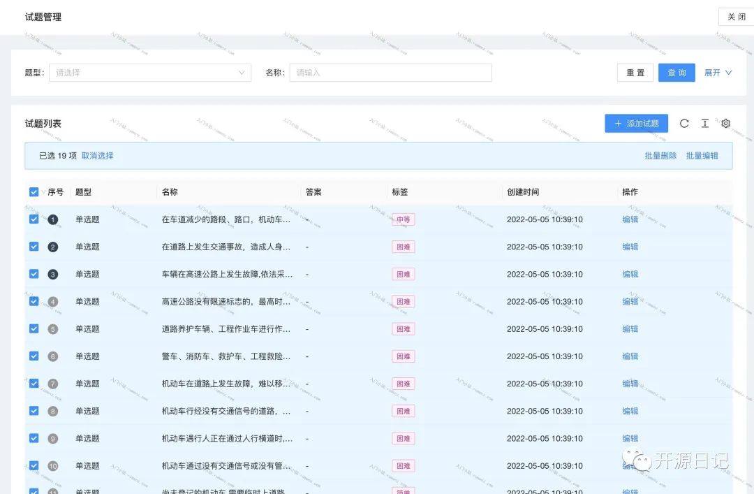Click the 困难 tag in row 5
The image size is (754, 494).
pos(403,329)
